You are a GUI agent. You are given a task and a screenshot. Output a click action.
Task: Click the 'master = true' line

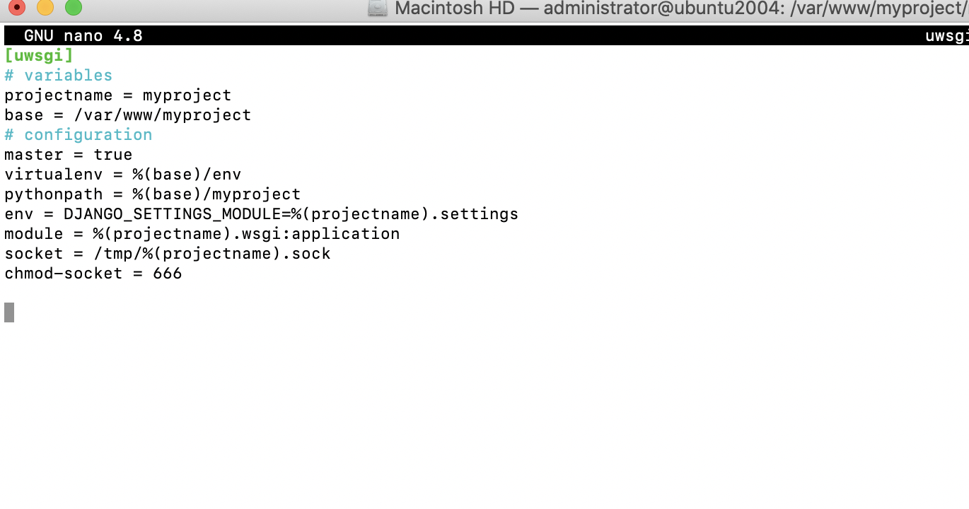(69, 154)
